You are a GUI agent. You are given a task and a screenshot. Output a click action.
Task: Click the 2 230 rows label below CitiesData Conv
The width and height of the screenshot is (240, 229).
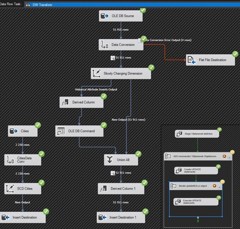[x=22, y=174]
